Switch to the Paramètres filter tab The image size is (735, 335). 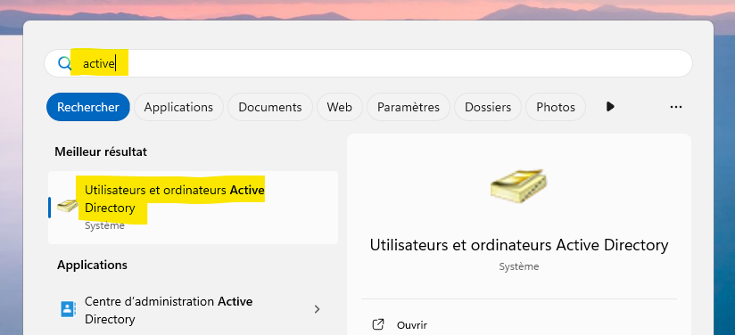click(x=409, y=107)
